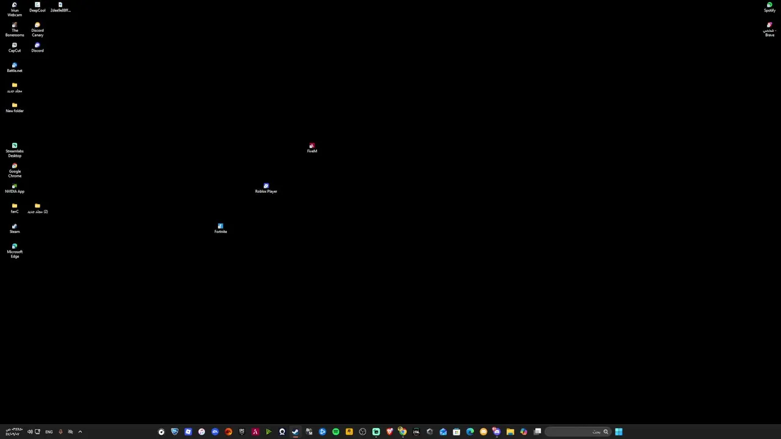
Task: Launch Steam from the desktop shortcut
Action: 15,229
